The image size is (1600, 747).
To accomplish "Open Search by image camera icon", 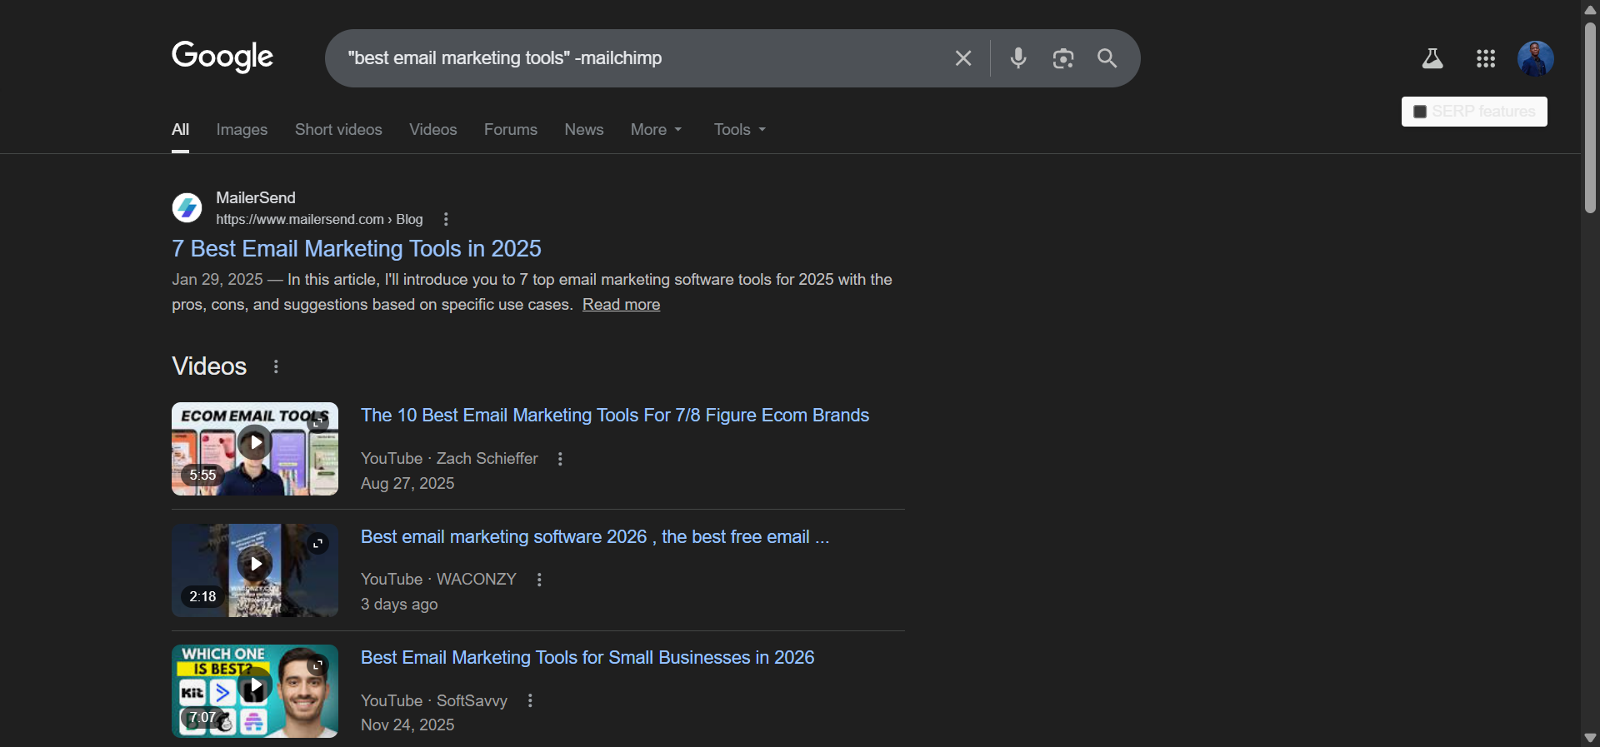I will [1063, 58].
